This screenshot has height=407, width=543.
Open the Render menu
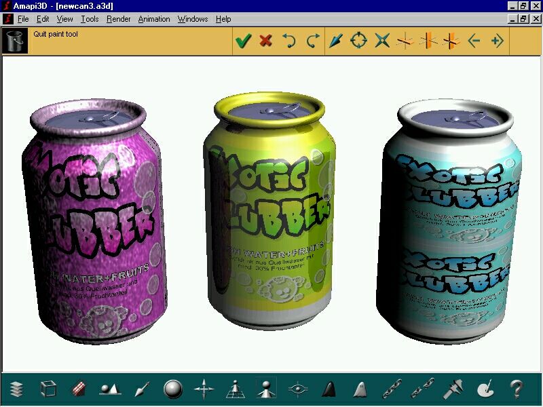click(x=119, y=19)
